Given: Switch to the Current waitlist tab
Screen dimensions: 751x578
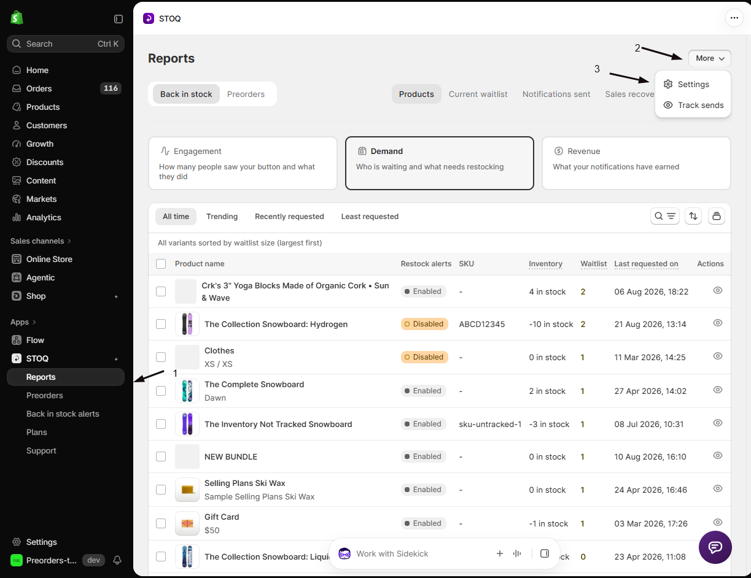Looking at the screenshot, I should point(478,94).
